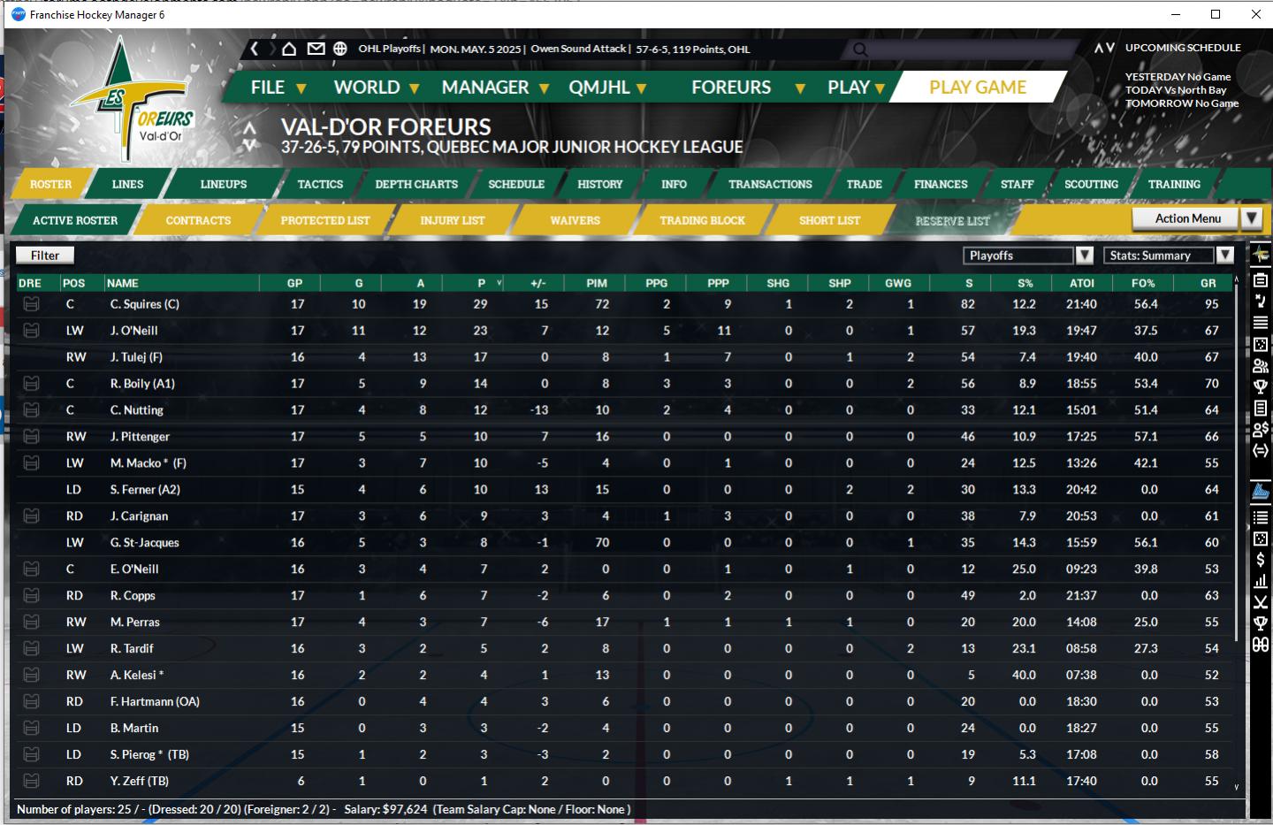Switch to the Contracts tab
The width and height of the screenshot is (1273, 825).
(198, 220)
